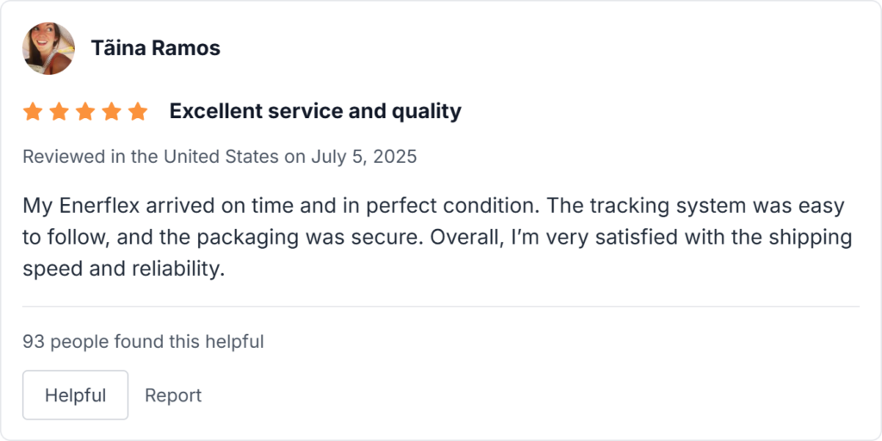This screenshot has width=882, height=441.
Task: Select the second rating star
Action: tap(59, 111)
